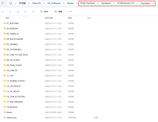Screen dimensions: 158x122
Task: Click the Delete trash icon
Action: click(33, 12)
